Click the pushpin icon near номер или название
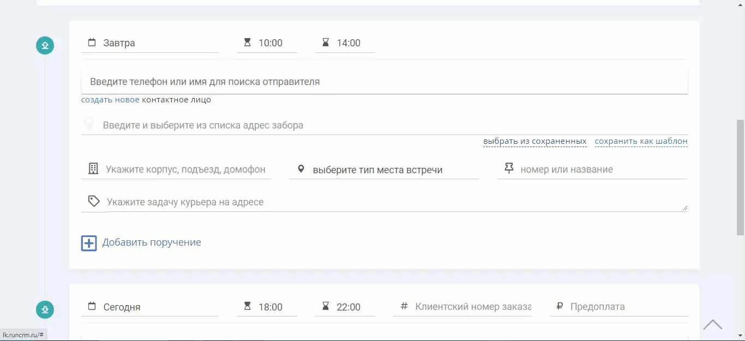Image resolution: width=745 pixels, height=341 pixels. point(509,168)
